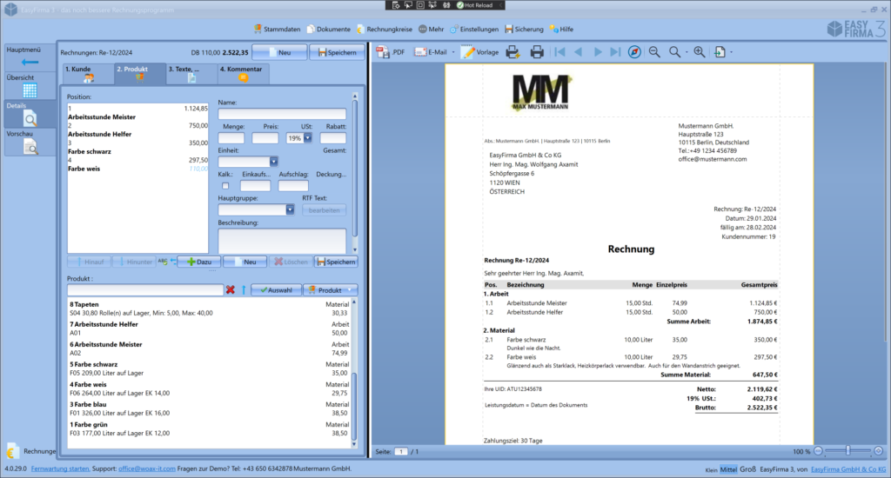Click the print icon in preview toolbar
The width and height of the screenshot is (891, 478).
pyautogui.click(x=537, y=52)
